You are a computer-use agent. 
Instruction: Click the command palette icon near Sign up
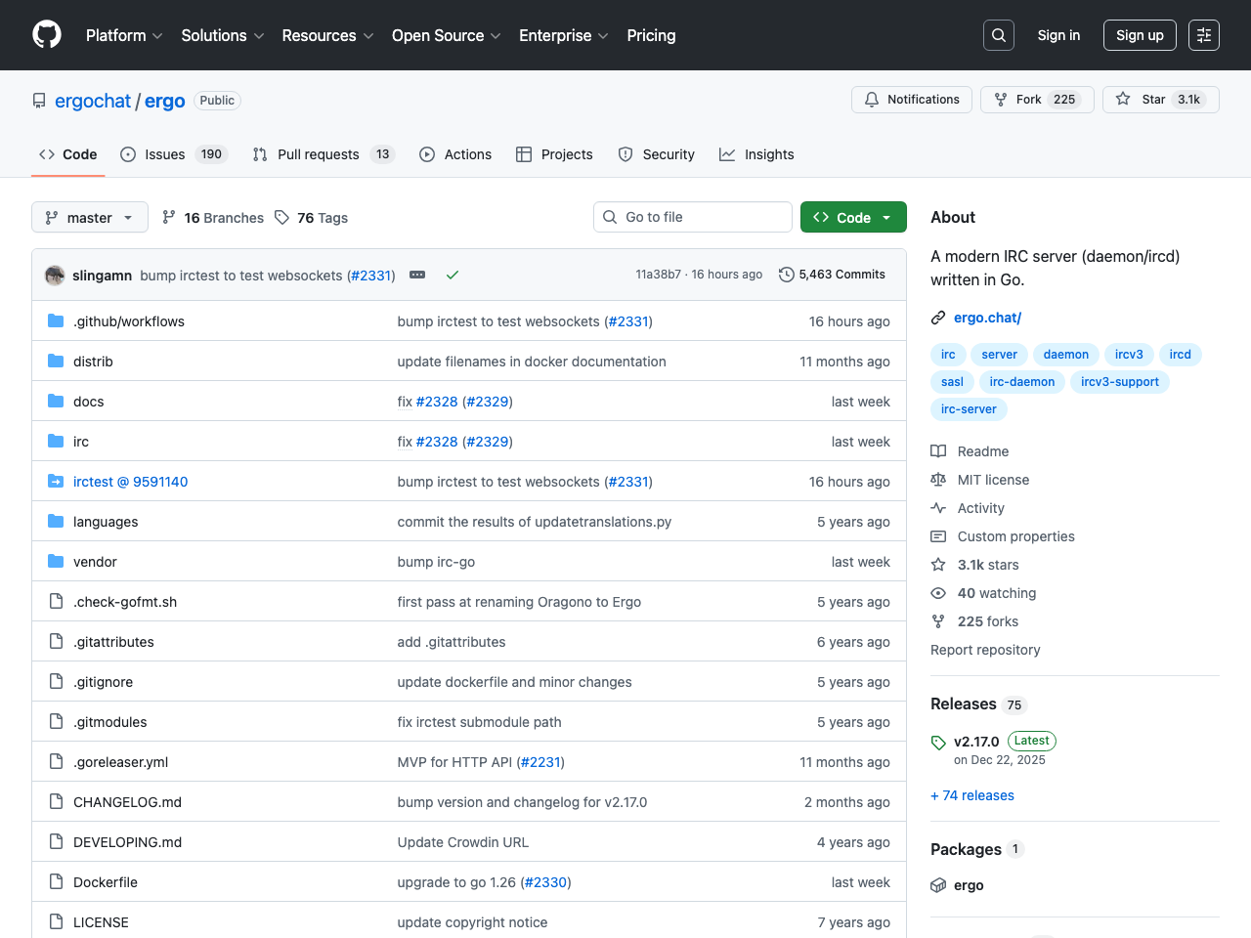[x=1203, y=34]
